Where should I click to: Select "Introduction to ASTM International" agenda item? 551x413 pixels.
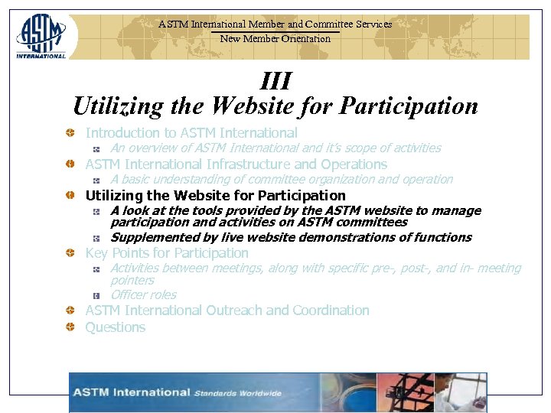[x=191, y=133]
